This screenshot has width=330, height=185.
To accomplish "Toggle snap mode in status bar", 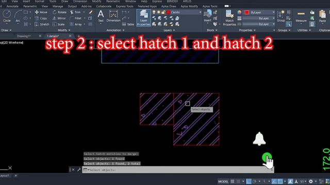I will pos(238,181).
